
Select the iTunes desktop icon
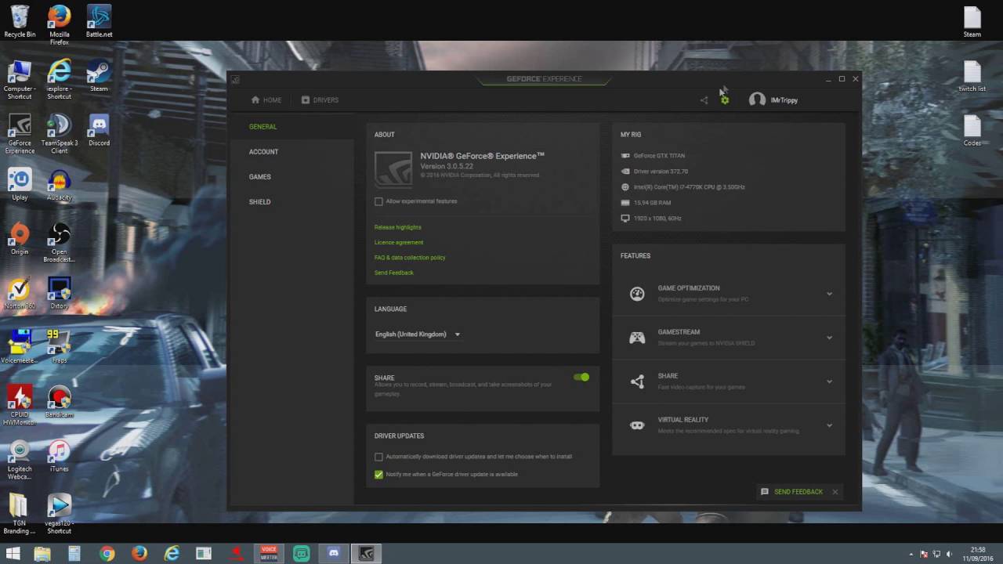click(x=59, y=455)
